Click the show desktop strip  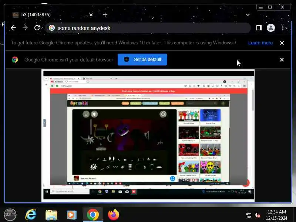coord(294,215)
